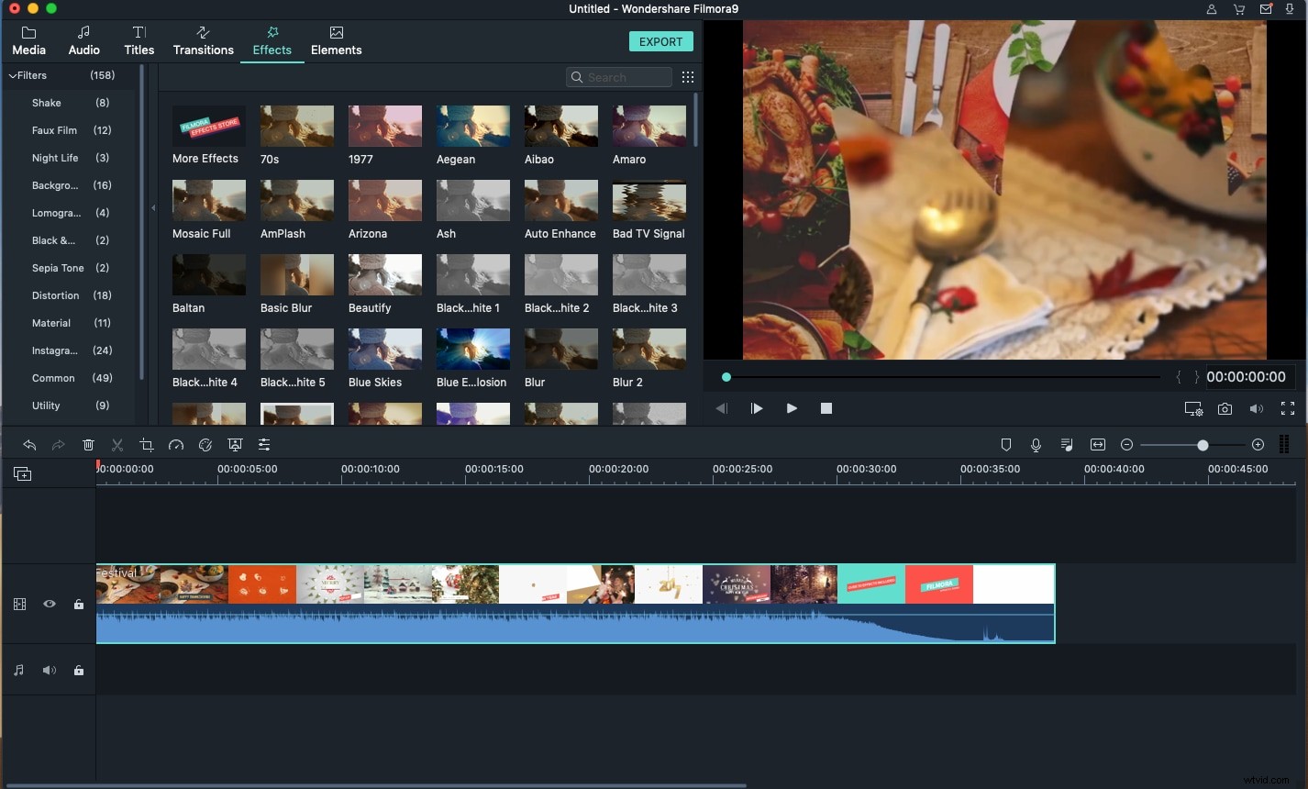The width and height of the screenshot is (1308, 789).
Task: Click the Export button
Action: (660, 41)
